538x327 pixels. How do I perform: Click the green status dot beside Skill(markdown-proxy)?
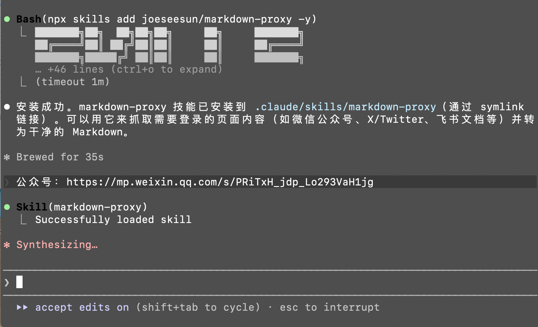pos(7,207)
